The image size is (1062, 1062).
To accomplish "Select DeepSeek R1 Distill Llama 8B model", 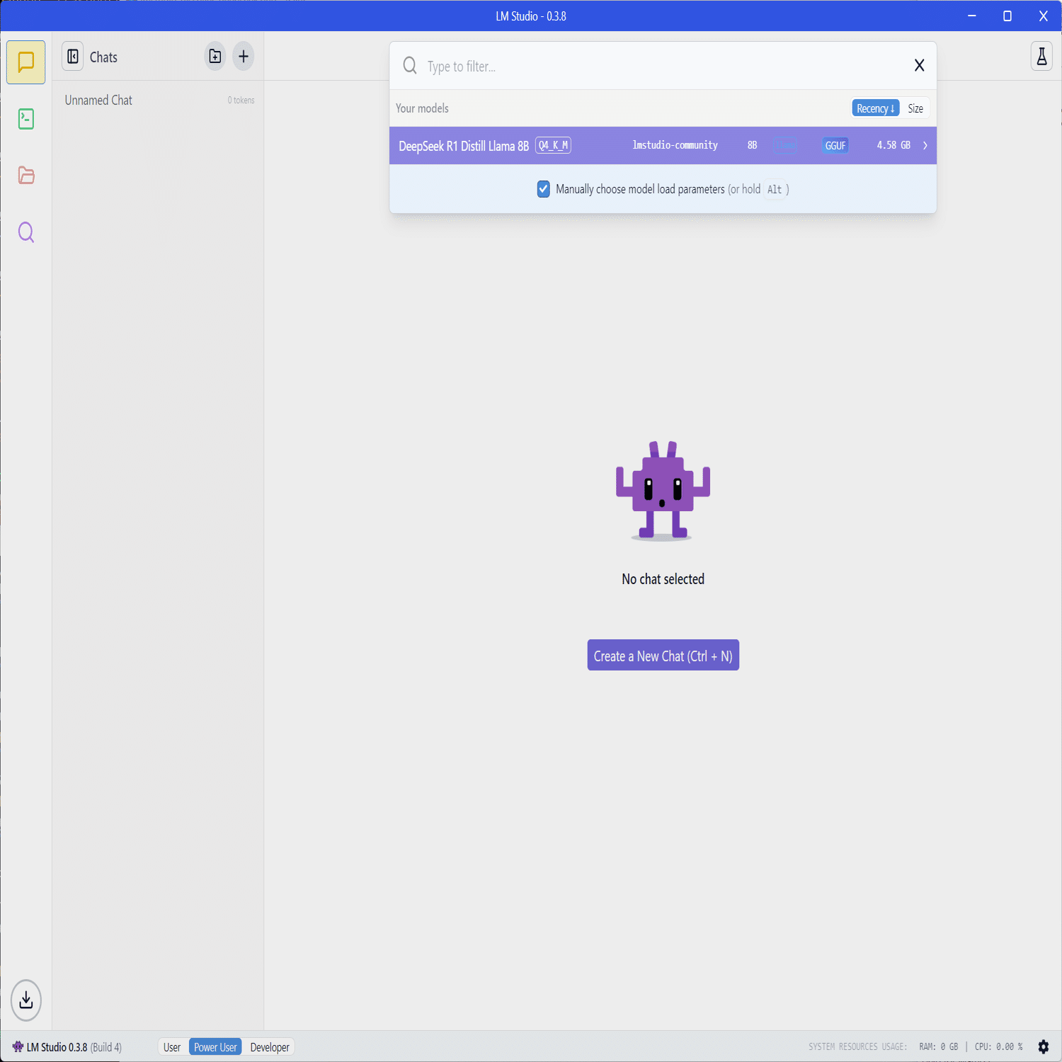I will tap(663, 146).
